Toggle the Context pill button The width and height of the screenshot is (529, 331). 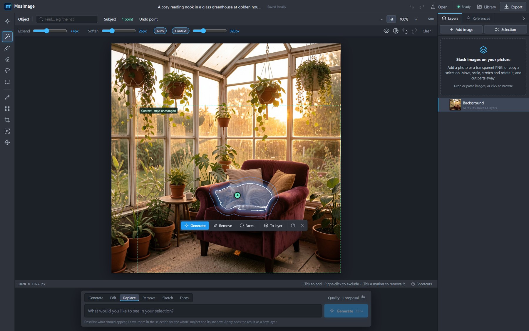point(180,31)
